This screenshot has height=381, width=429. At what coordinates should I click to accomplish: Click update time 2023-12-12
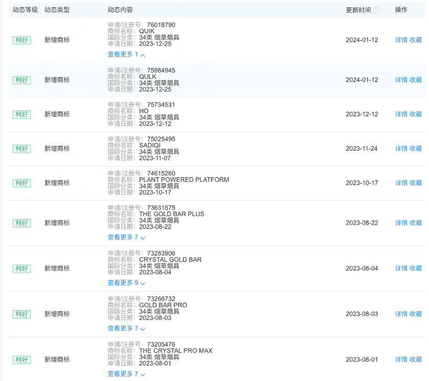(x=362, y=114)
